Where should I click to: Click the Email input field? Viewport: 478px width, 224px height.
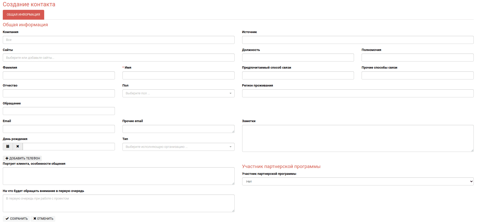(59, 129)
